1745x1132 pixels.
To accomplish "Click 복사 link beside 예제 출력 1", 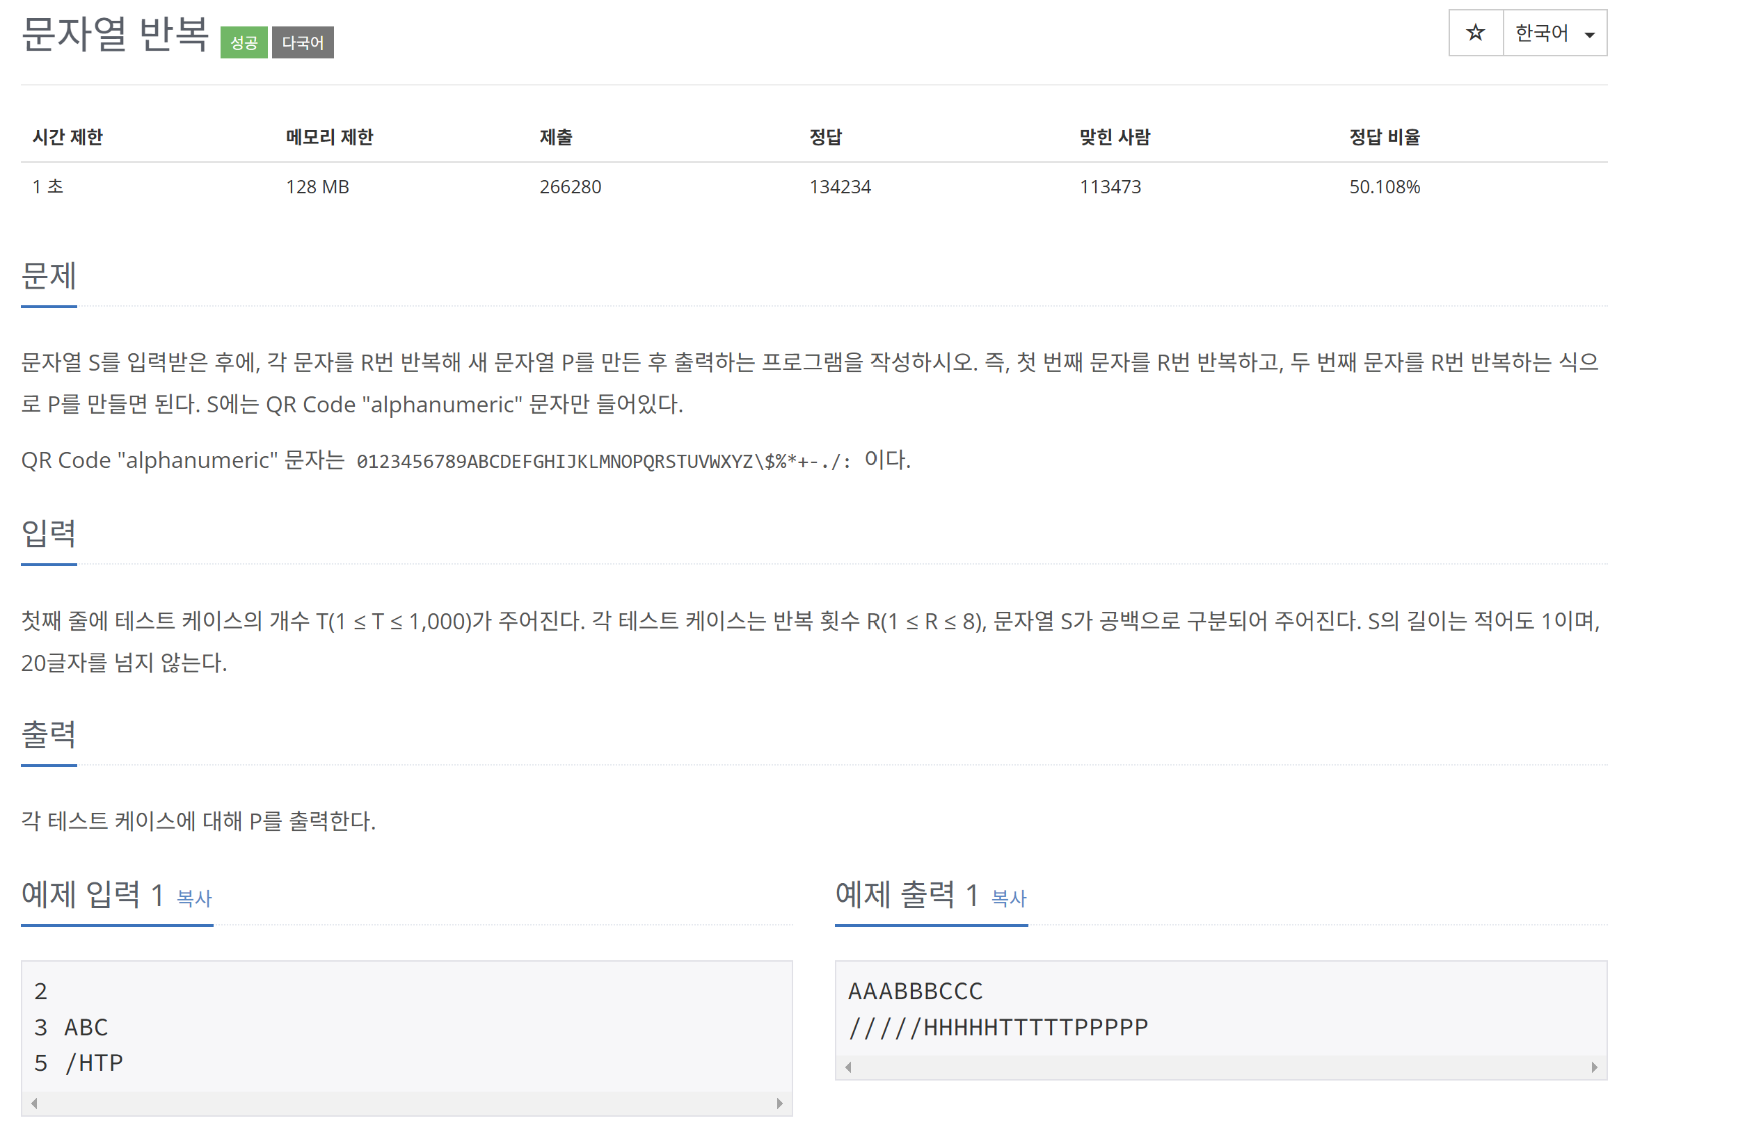I will click(x=1008, y=898).
